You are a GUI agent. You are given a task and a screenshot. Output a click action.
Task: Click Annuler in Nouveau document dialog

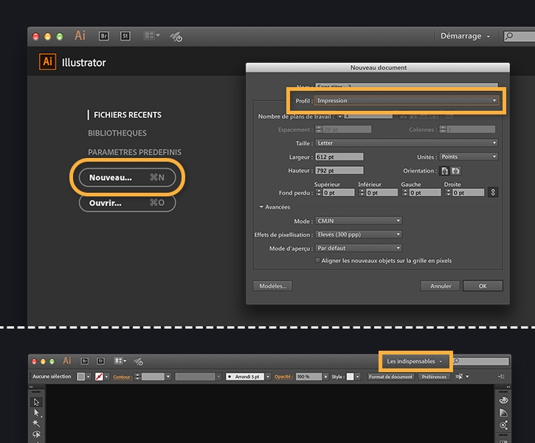[x=440, y=286]
